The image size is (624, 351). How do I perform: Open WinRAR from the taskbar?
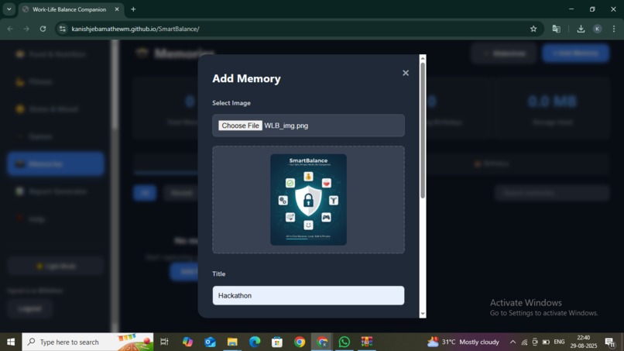(366, 342)
